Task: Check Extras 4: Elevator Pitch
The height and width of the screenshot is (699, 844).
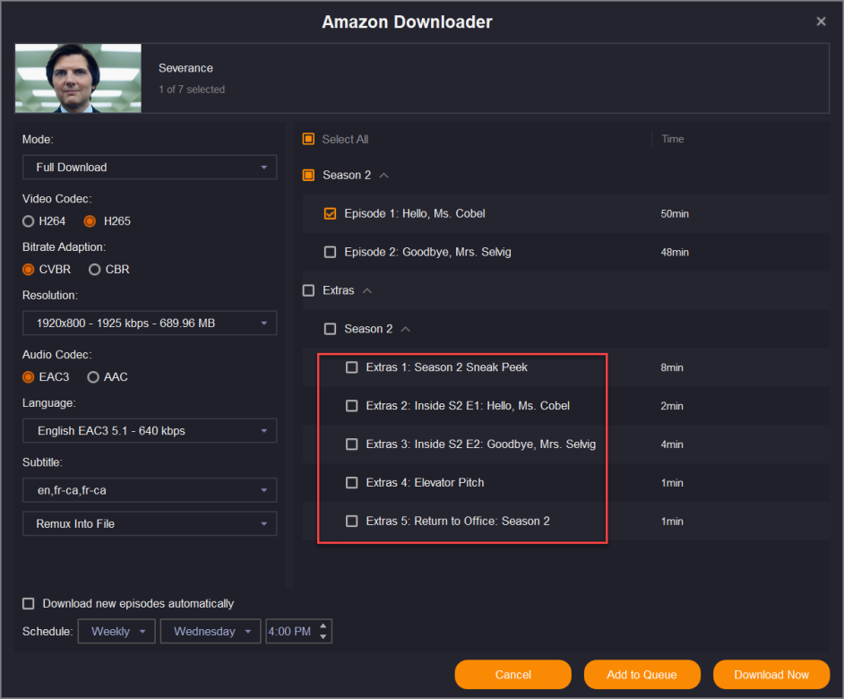Action: 351,483
